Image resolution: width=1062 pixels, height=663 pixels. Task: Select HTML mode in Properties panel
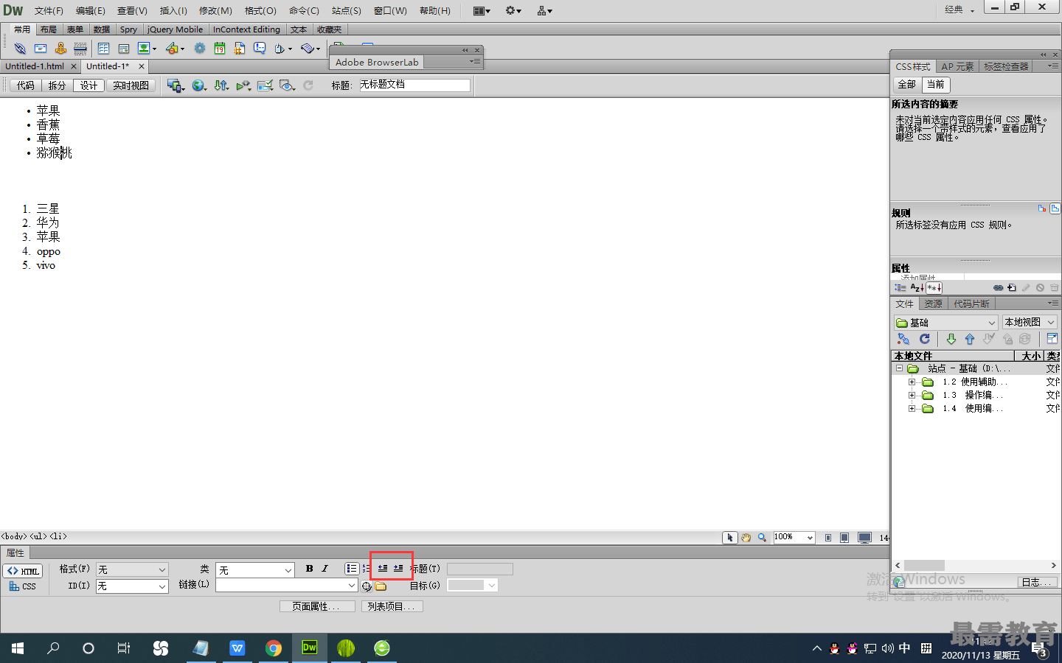click(23, 571)
